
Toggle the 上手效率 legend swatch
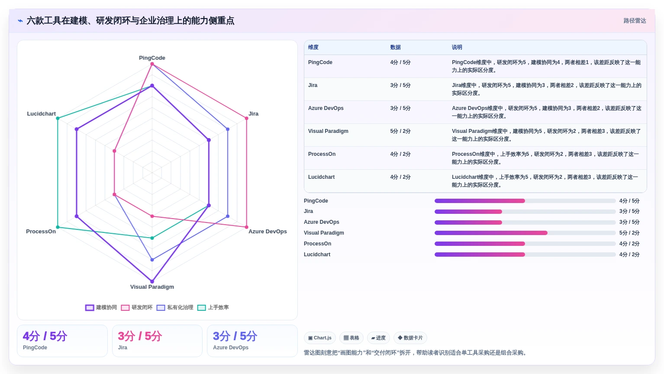(x=202, y=308)
